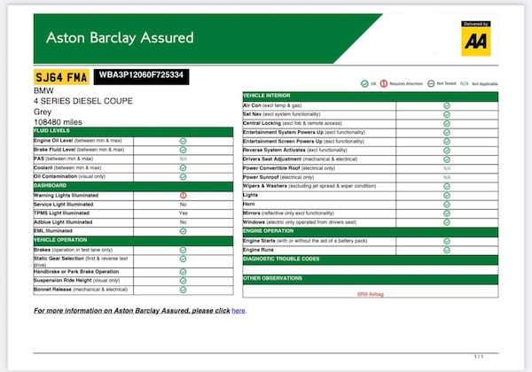
Task: Click the Sat Nav status checkmark
Action: (447, 114)
